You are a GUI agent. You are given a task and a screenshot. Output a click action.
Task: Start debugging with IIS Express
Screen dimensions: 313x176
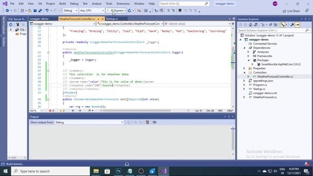(x=115, y=11)
